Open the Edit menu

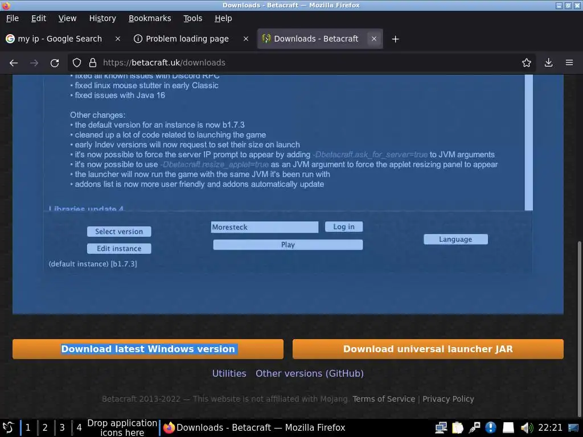39,18
